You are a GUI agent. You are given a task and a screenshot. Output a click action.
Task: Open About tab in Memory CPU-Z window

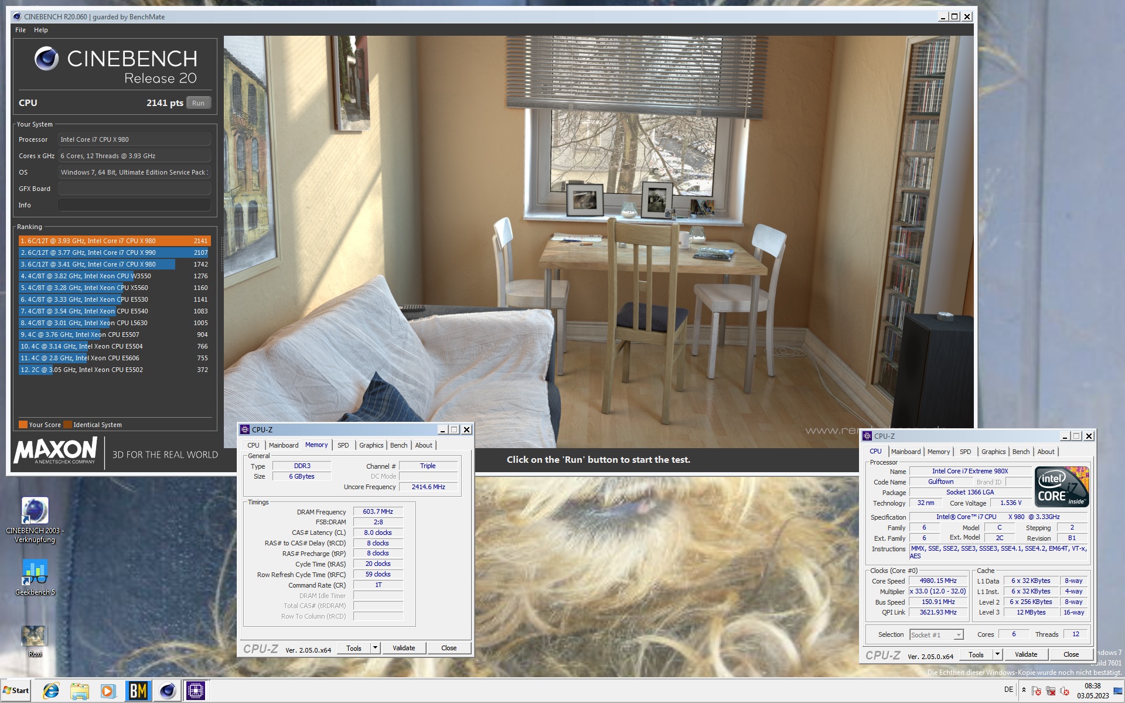(424, 445)
